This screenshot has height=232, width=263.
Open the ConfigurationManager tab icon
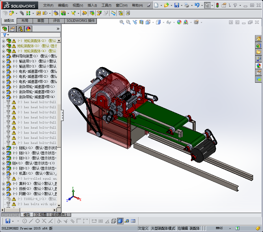pos(20,29)
